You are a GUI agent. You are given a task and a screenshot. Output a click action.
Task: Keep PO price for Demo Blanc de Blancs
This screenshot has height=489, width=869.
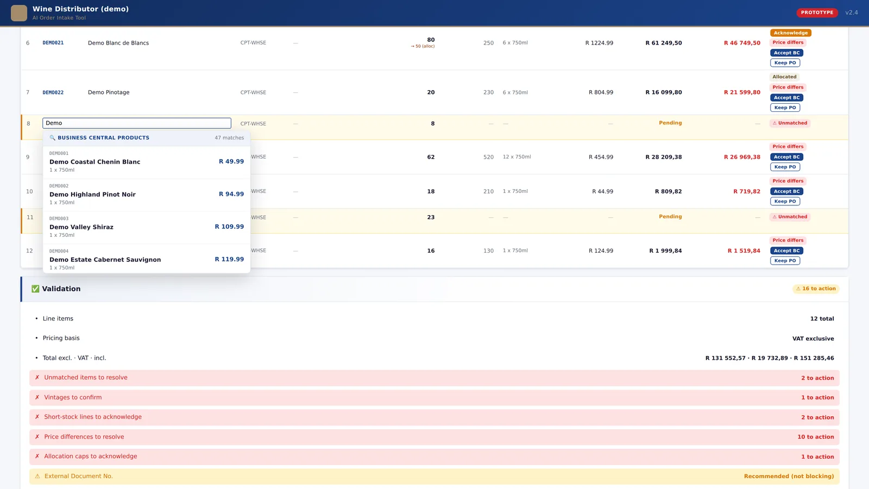[x=785, y=63]
